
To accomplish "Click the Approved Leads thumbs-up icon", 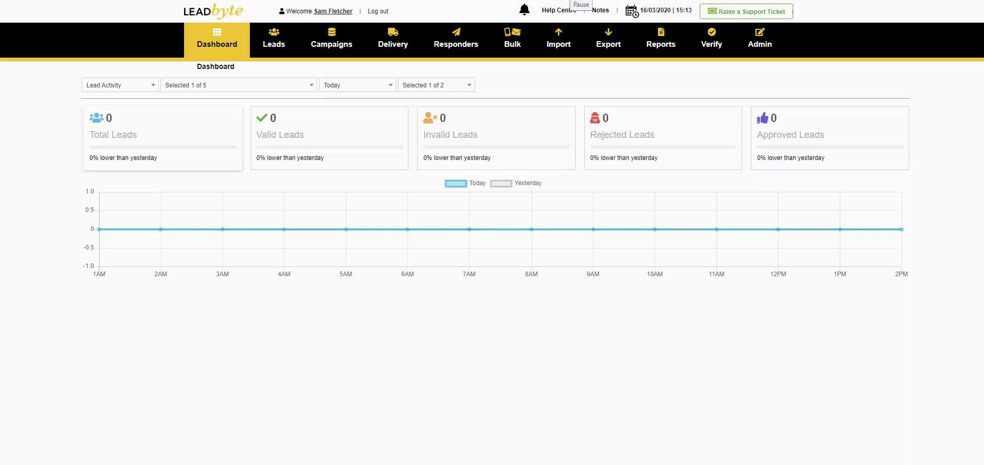I will (x=762, y=118).
